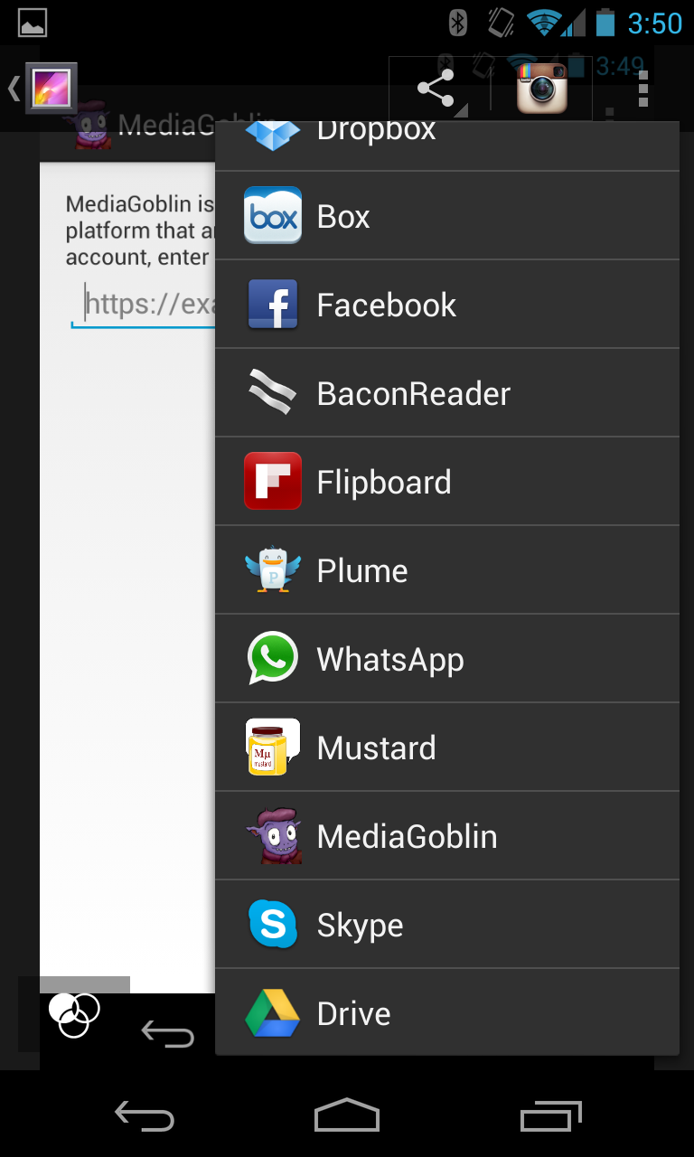Tap the Facebook logo icon
Screen dimensions: 694x1157
pyautogui.click(x=272, y=305)
